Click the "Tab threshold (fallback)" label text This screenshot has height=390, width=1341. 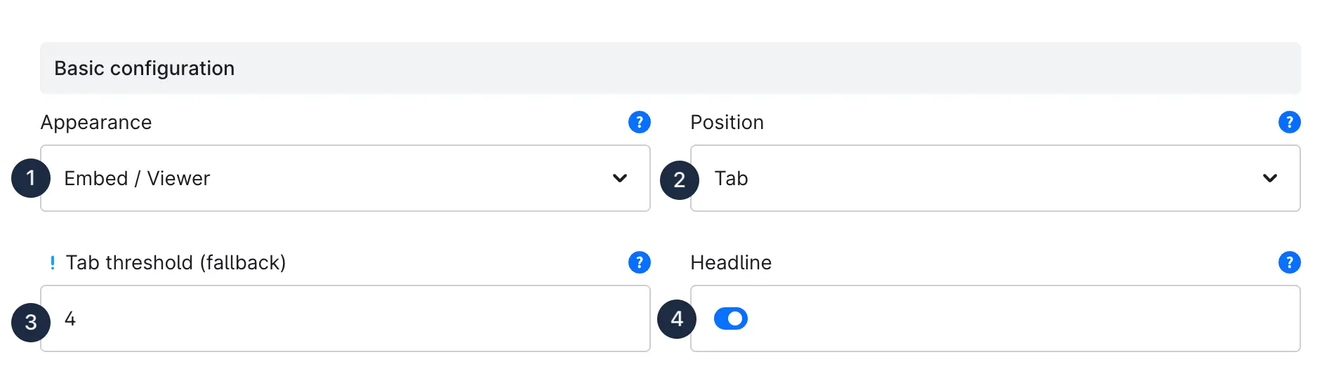tap(176, 262)
